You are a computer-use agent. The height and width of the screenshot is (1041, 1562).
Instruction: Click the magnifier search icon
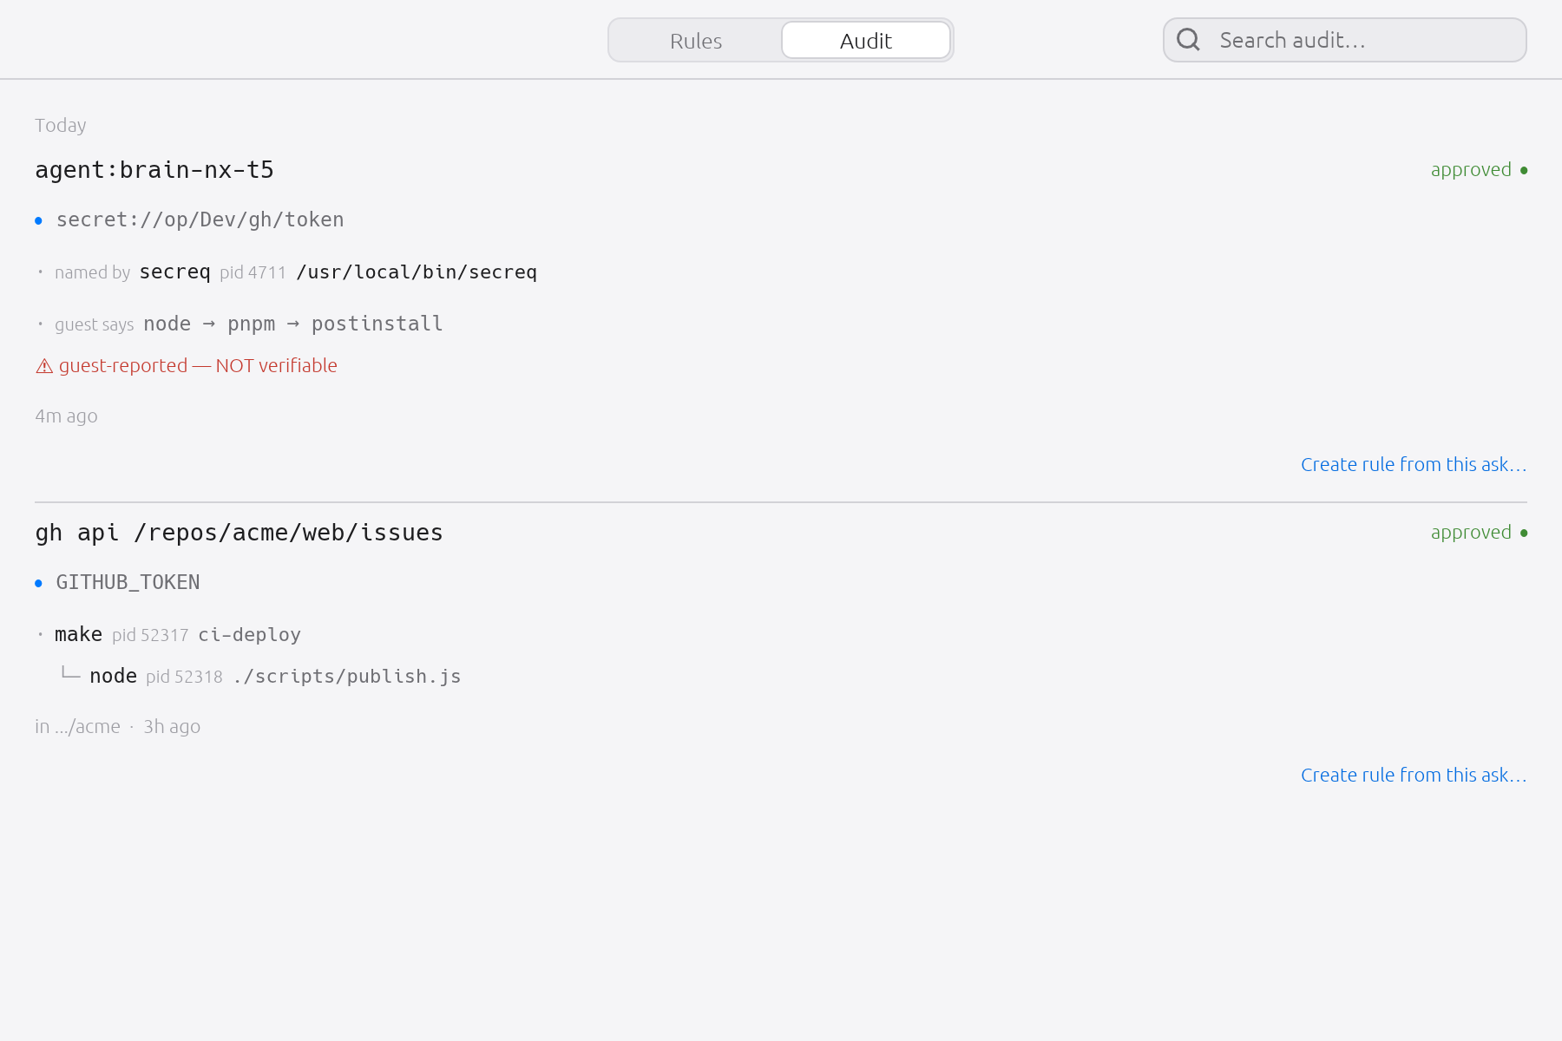(x=1188, y=40)
